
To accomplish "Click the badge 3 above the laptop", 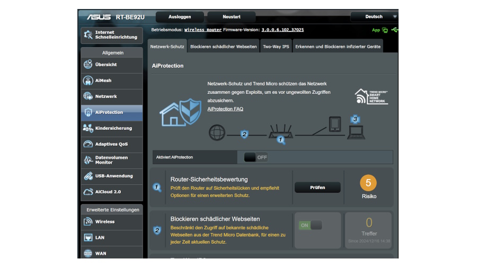I will tap(355, 119).
